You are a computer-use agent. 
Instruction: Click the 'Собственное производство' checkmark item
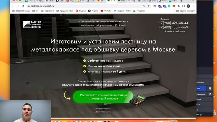[103, 61]
